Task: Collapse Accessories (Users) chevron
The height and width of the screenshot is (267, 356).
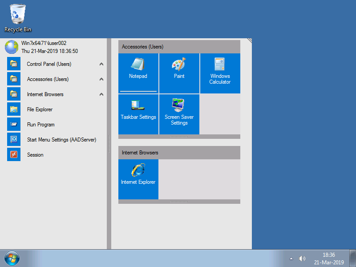Action: point(101,79)
